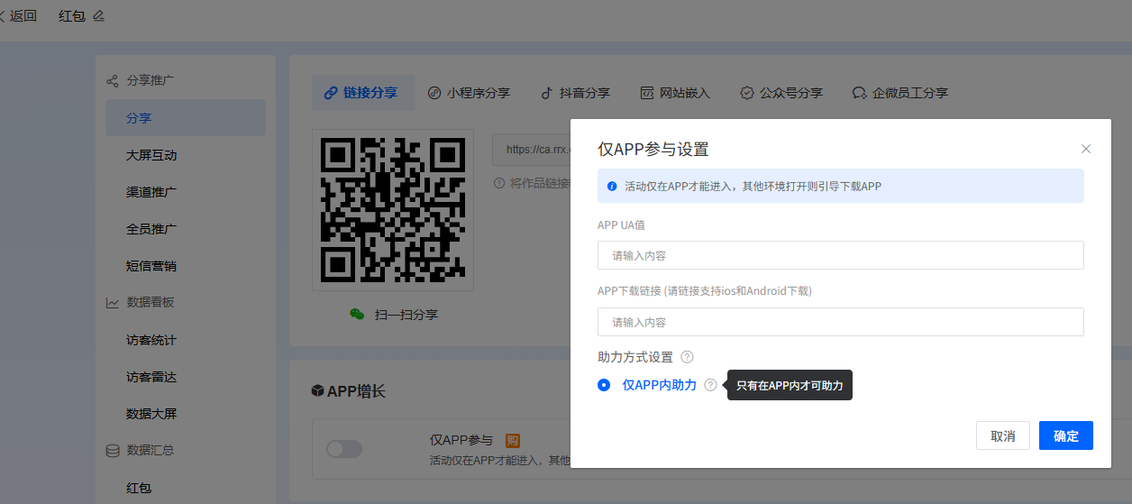Screen dimensions: 1132x504
Task: Click the QR code image
Action: coord(393,209)
